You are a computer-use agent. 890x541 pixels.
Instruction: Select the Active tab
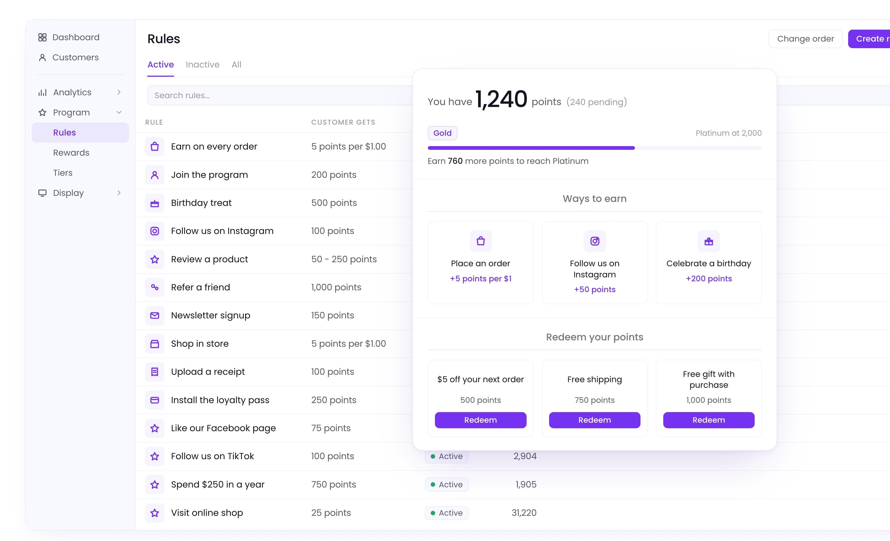point(161,65)
